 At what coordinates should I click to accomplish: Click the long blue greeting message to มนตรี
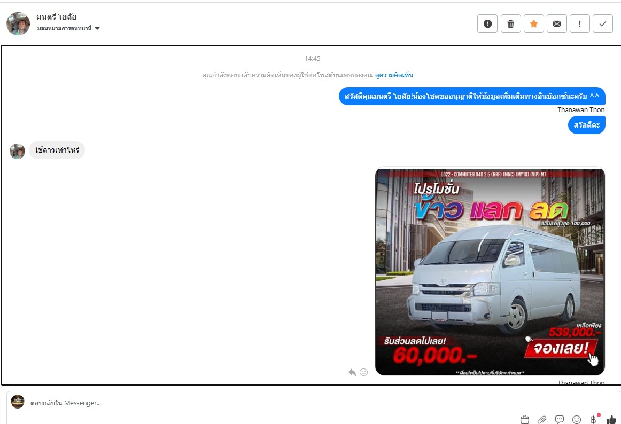[x=472, y=96]
